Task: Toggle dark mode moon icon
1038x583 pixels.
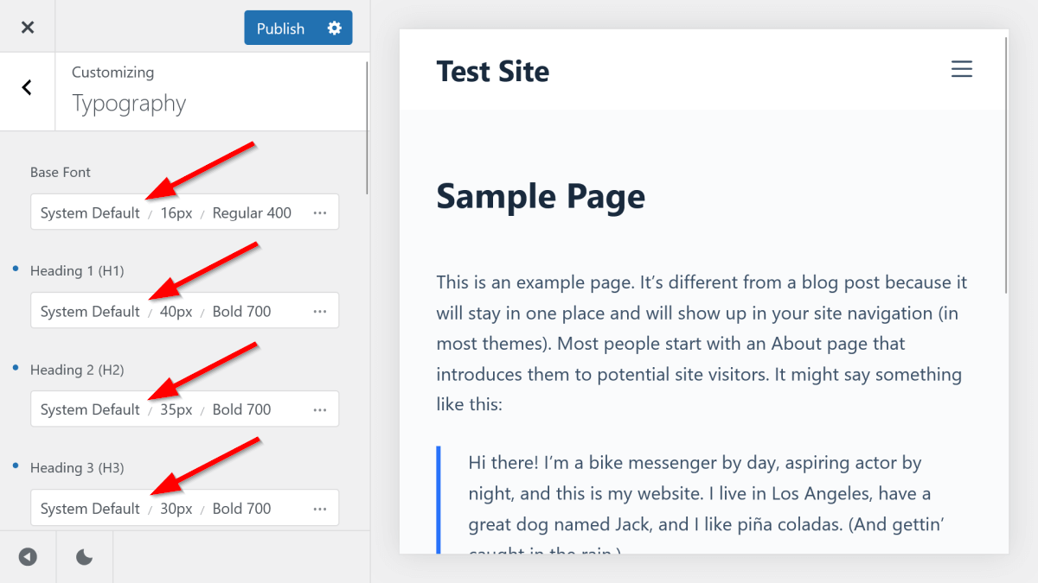Action: click(x=84, y=557)
